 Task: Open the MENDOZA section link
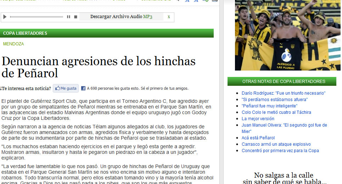[x=13, y=44]
